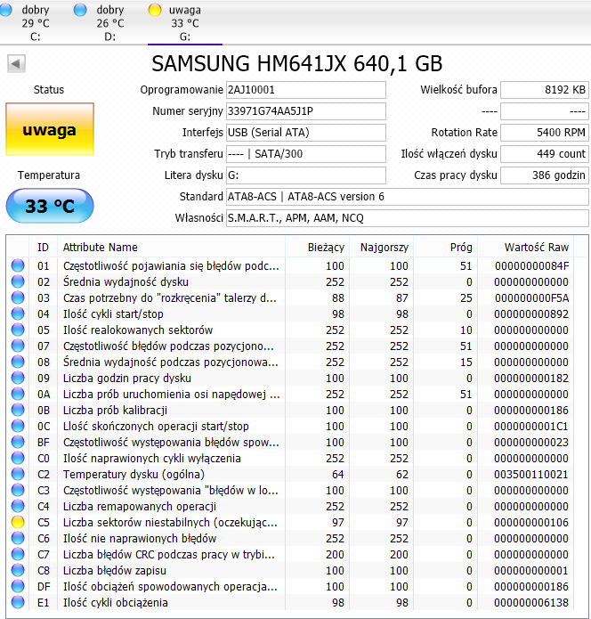Viewport: 591px width, 619px height.
Task: Click the ID column header
Action: [x=43, y=248]
